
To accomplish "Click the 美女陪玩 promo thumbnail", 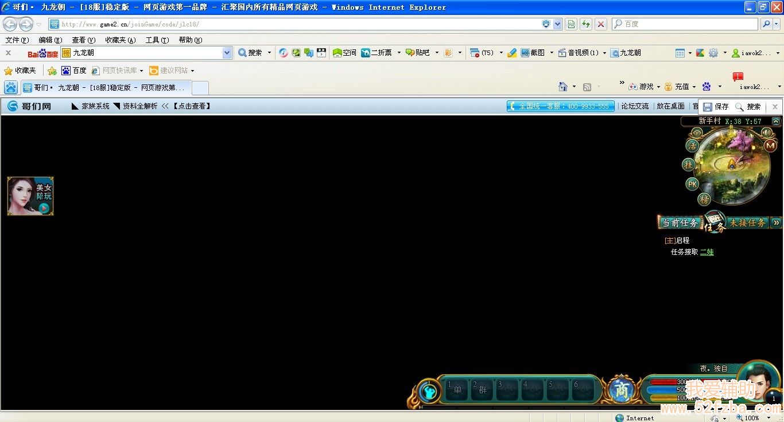I will click(30, 196).
